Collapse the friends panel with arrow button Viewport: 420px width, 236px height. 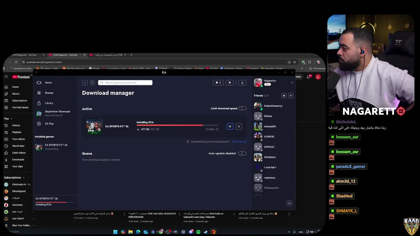pyautogui.click(x=289, y=203)
